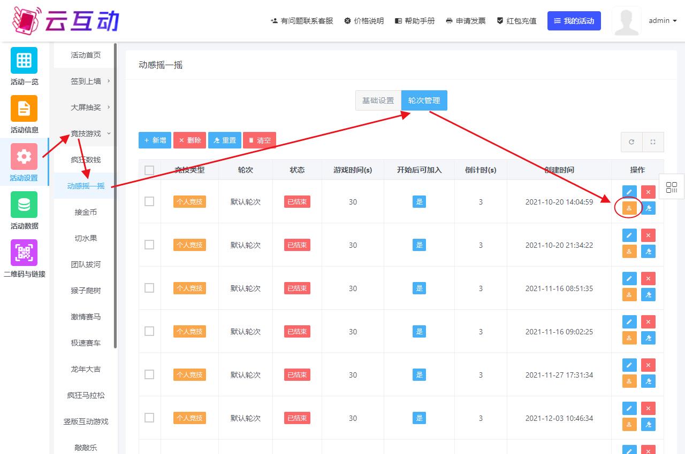The image size is (685, 454).
Task: View participants for round 2021-10-20 14:04:59
Action: tap(629, 208)
